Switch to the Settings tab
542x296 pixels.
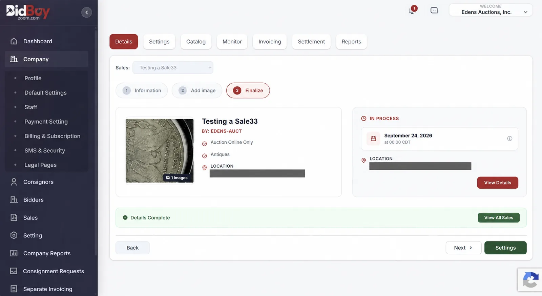coord(159,42)
